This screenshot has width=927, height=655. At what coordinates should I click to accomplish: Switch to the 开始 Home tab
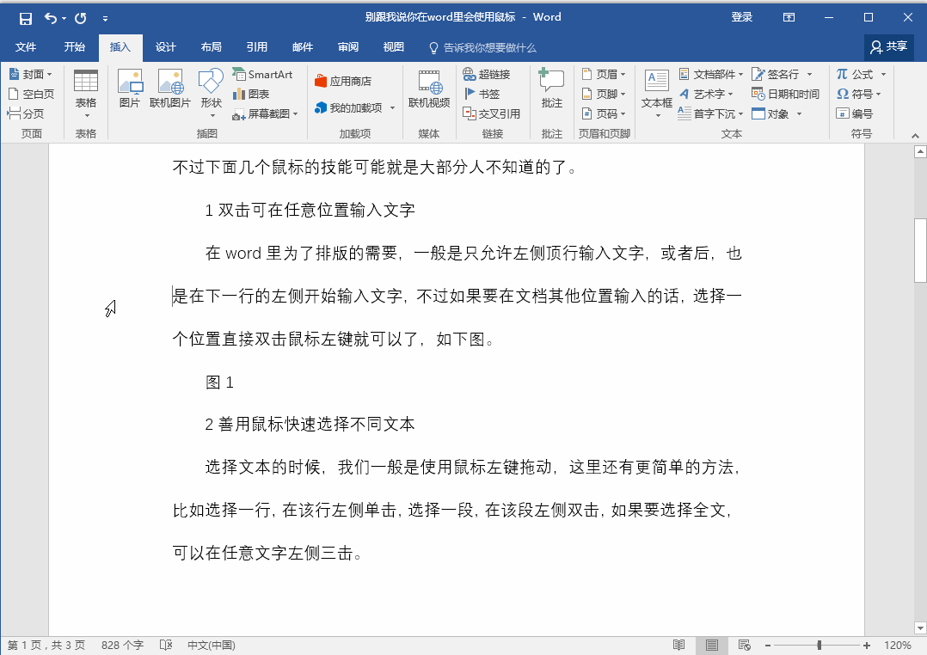tap(75, 47)
